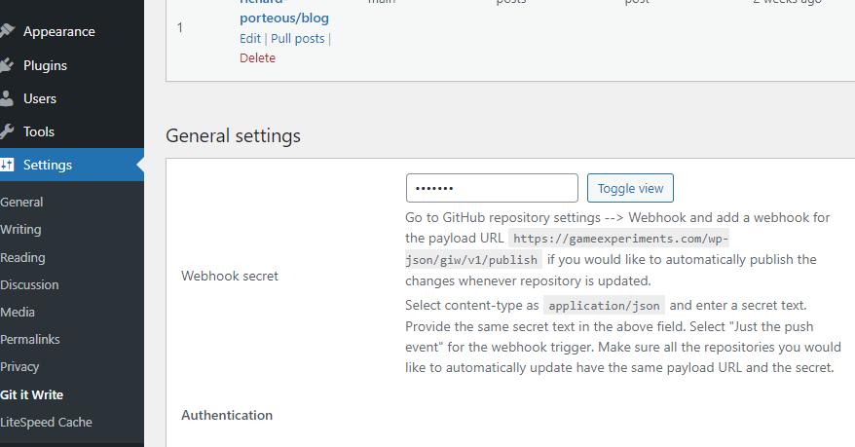Image resolution: width=855 pixels, height=447 pixels.
Task: Go to Reading settings submenu
Action: [22, 257]
